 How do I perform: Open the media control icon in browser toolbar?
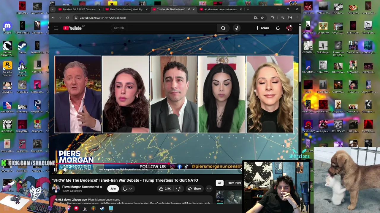coord(283,18)
